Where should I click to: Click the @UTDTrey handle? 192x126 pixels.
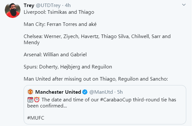pyautogui.click(x=48, y=5)
